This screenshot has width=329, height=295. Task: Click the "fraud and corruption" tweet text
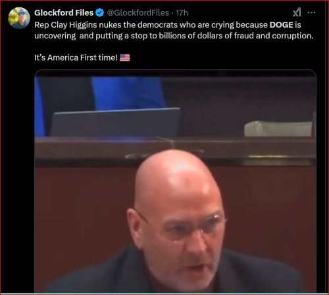(x=274, y=36)
